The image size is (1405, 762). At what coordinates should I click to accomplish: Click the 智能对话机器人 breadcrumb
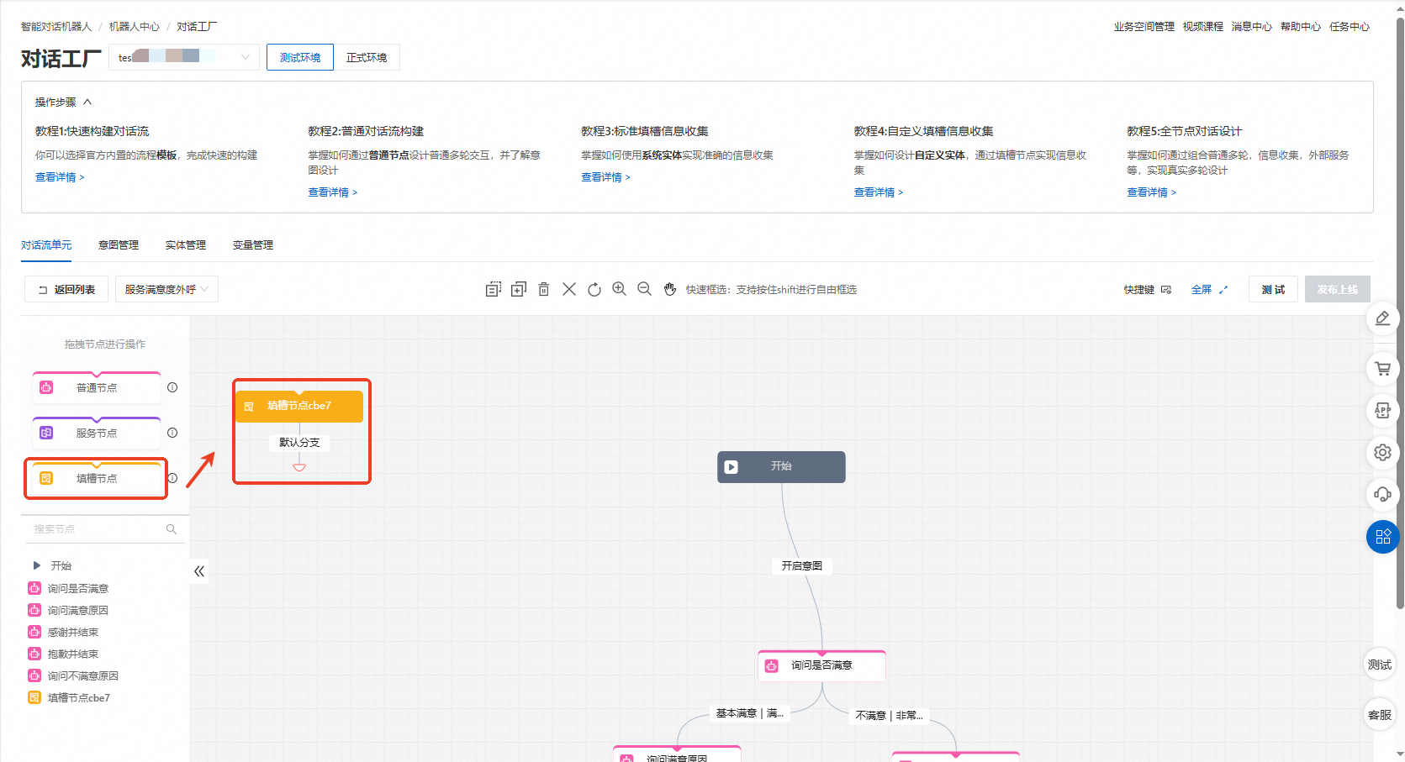click(x=56, y=27)
